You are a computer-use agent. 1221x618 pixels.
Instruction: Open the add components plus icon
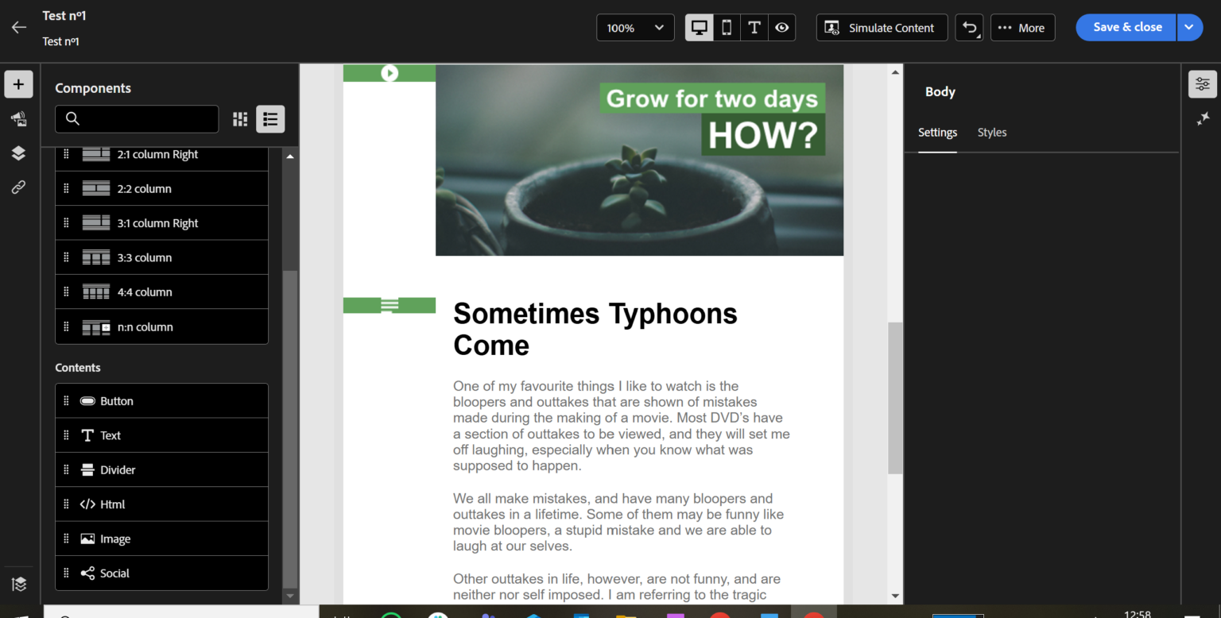coord(18,84)
